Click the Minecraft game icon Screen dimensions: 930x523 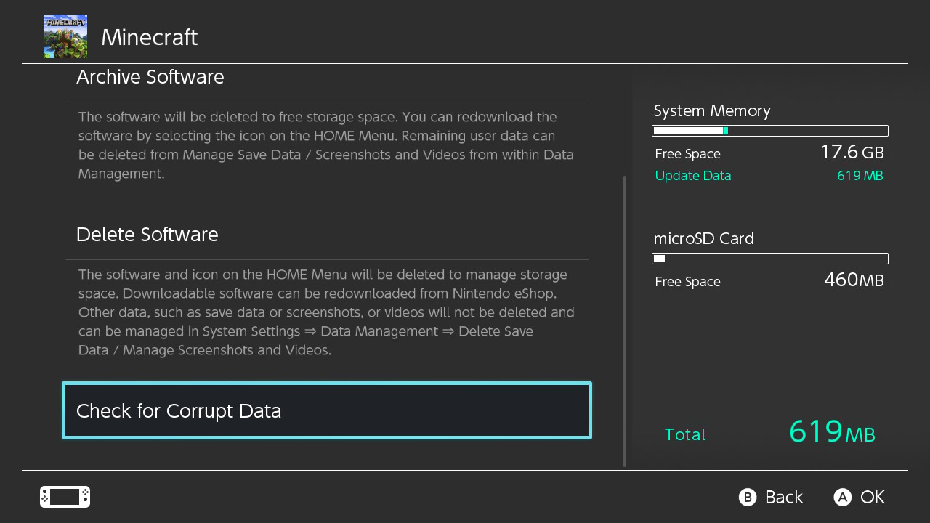tap(65, 36)
